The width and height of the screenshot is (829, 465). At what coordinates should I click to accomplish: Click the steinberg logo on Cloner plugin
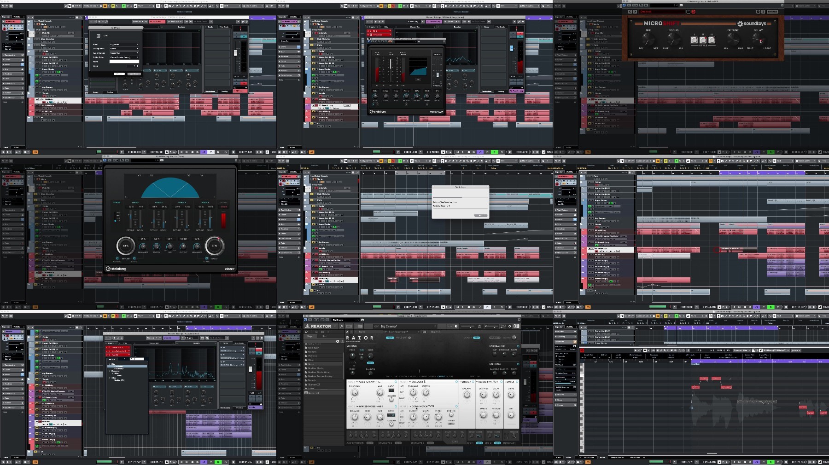[116, 269]
